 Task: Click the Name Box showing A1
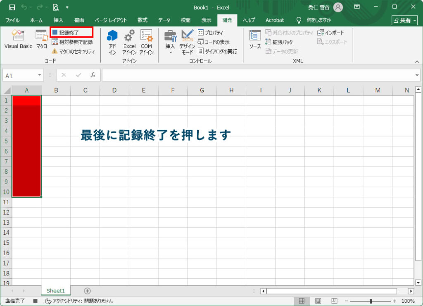(x=20, y=75)
